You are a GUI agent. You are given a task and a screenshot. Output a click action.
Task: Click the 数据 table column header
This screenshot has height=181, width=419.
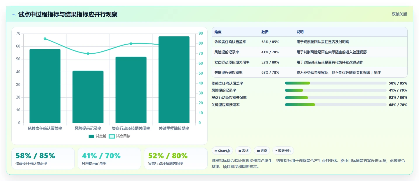[265, 32]
